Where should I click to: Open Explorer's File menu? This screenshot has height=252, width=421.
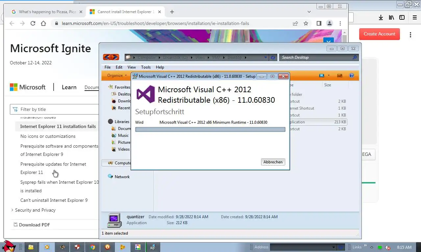pyautogui.click(x=108, y=67)
